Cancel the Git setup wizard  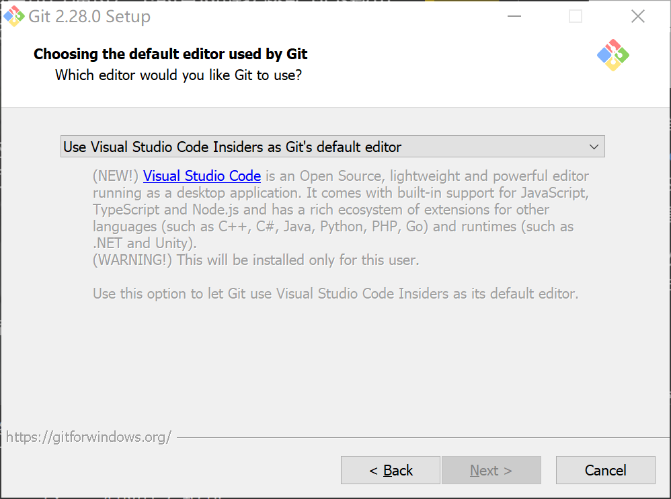coord(605,470)
